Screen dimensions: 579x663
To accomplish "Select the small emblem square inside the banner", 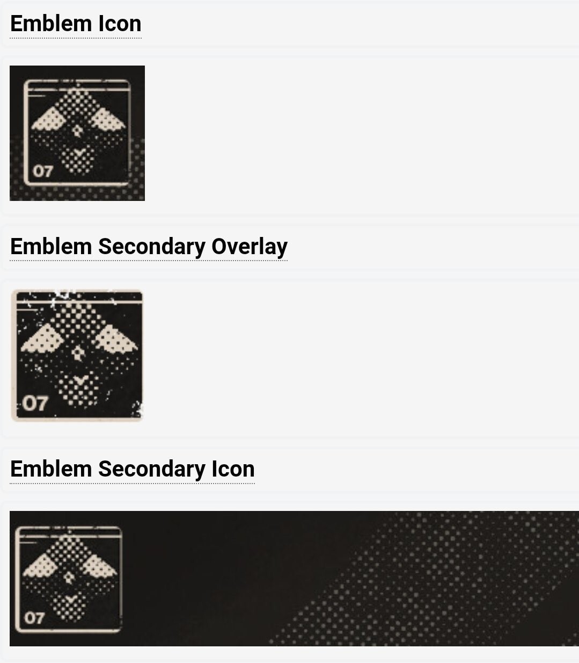I will click(69, 579).
